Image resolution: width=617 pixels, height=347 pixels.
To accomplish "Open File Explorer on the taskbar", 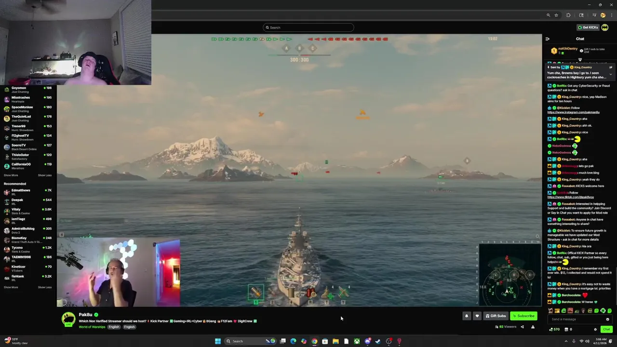I will tap(335, 341).
